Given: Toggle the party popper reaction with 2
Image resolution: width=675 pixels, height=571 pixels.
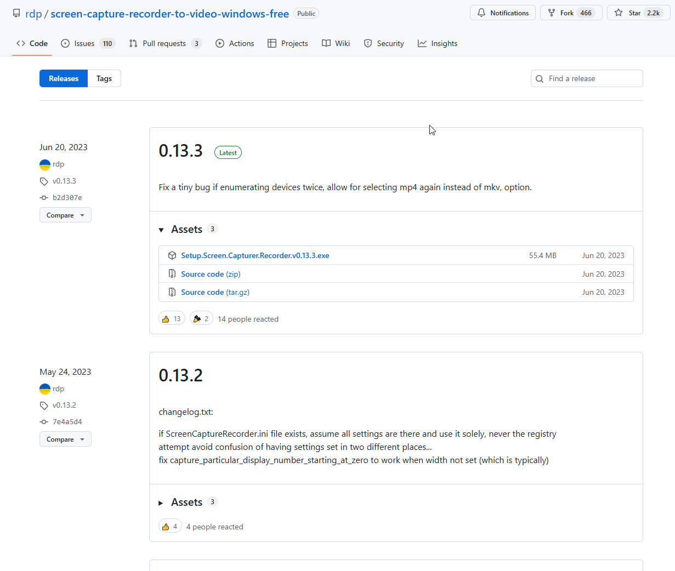Looking at the screenshot, I should click(x=201, y=318).
